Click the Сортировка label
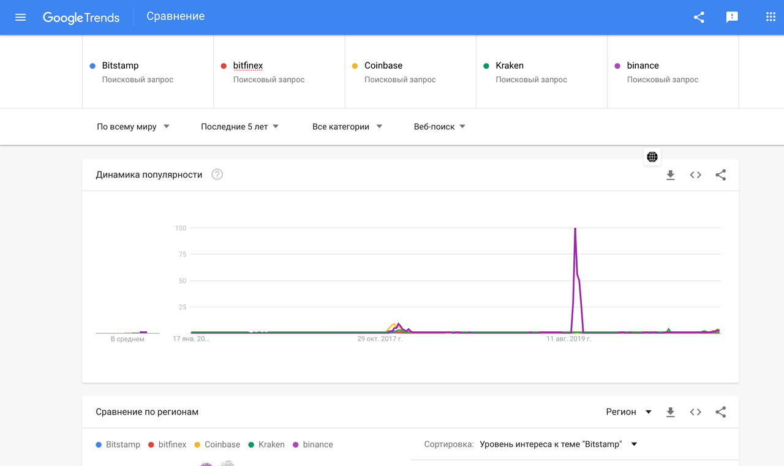The width and height of the screenshot is (784, 466). click(x=449, y=445)
